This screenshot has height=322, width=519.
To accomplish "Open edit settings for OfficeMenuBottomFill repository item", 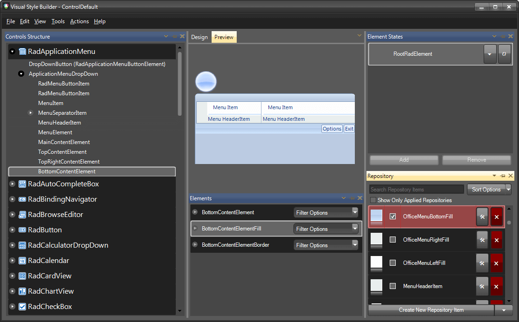I will coord(482,217).
